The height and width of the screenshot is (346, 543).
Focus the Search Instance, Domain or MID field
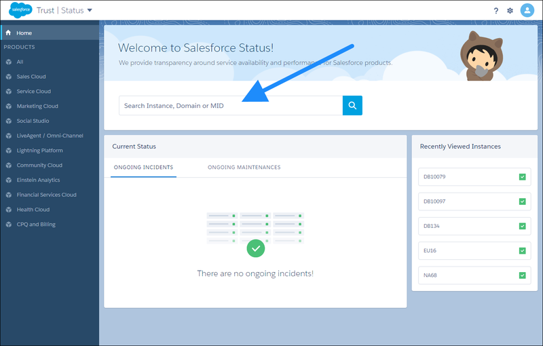click(x=231, y=106)
